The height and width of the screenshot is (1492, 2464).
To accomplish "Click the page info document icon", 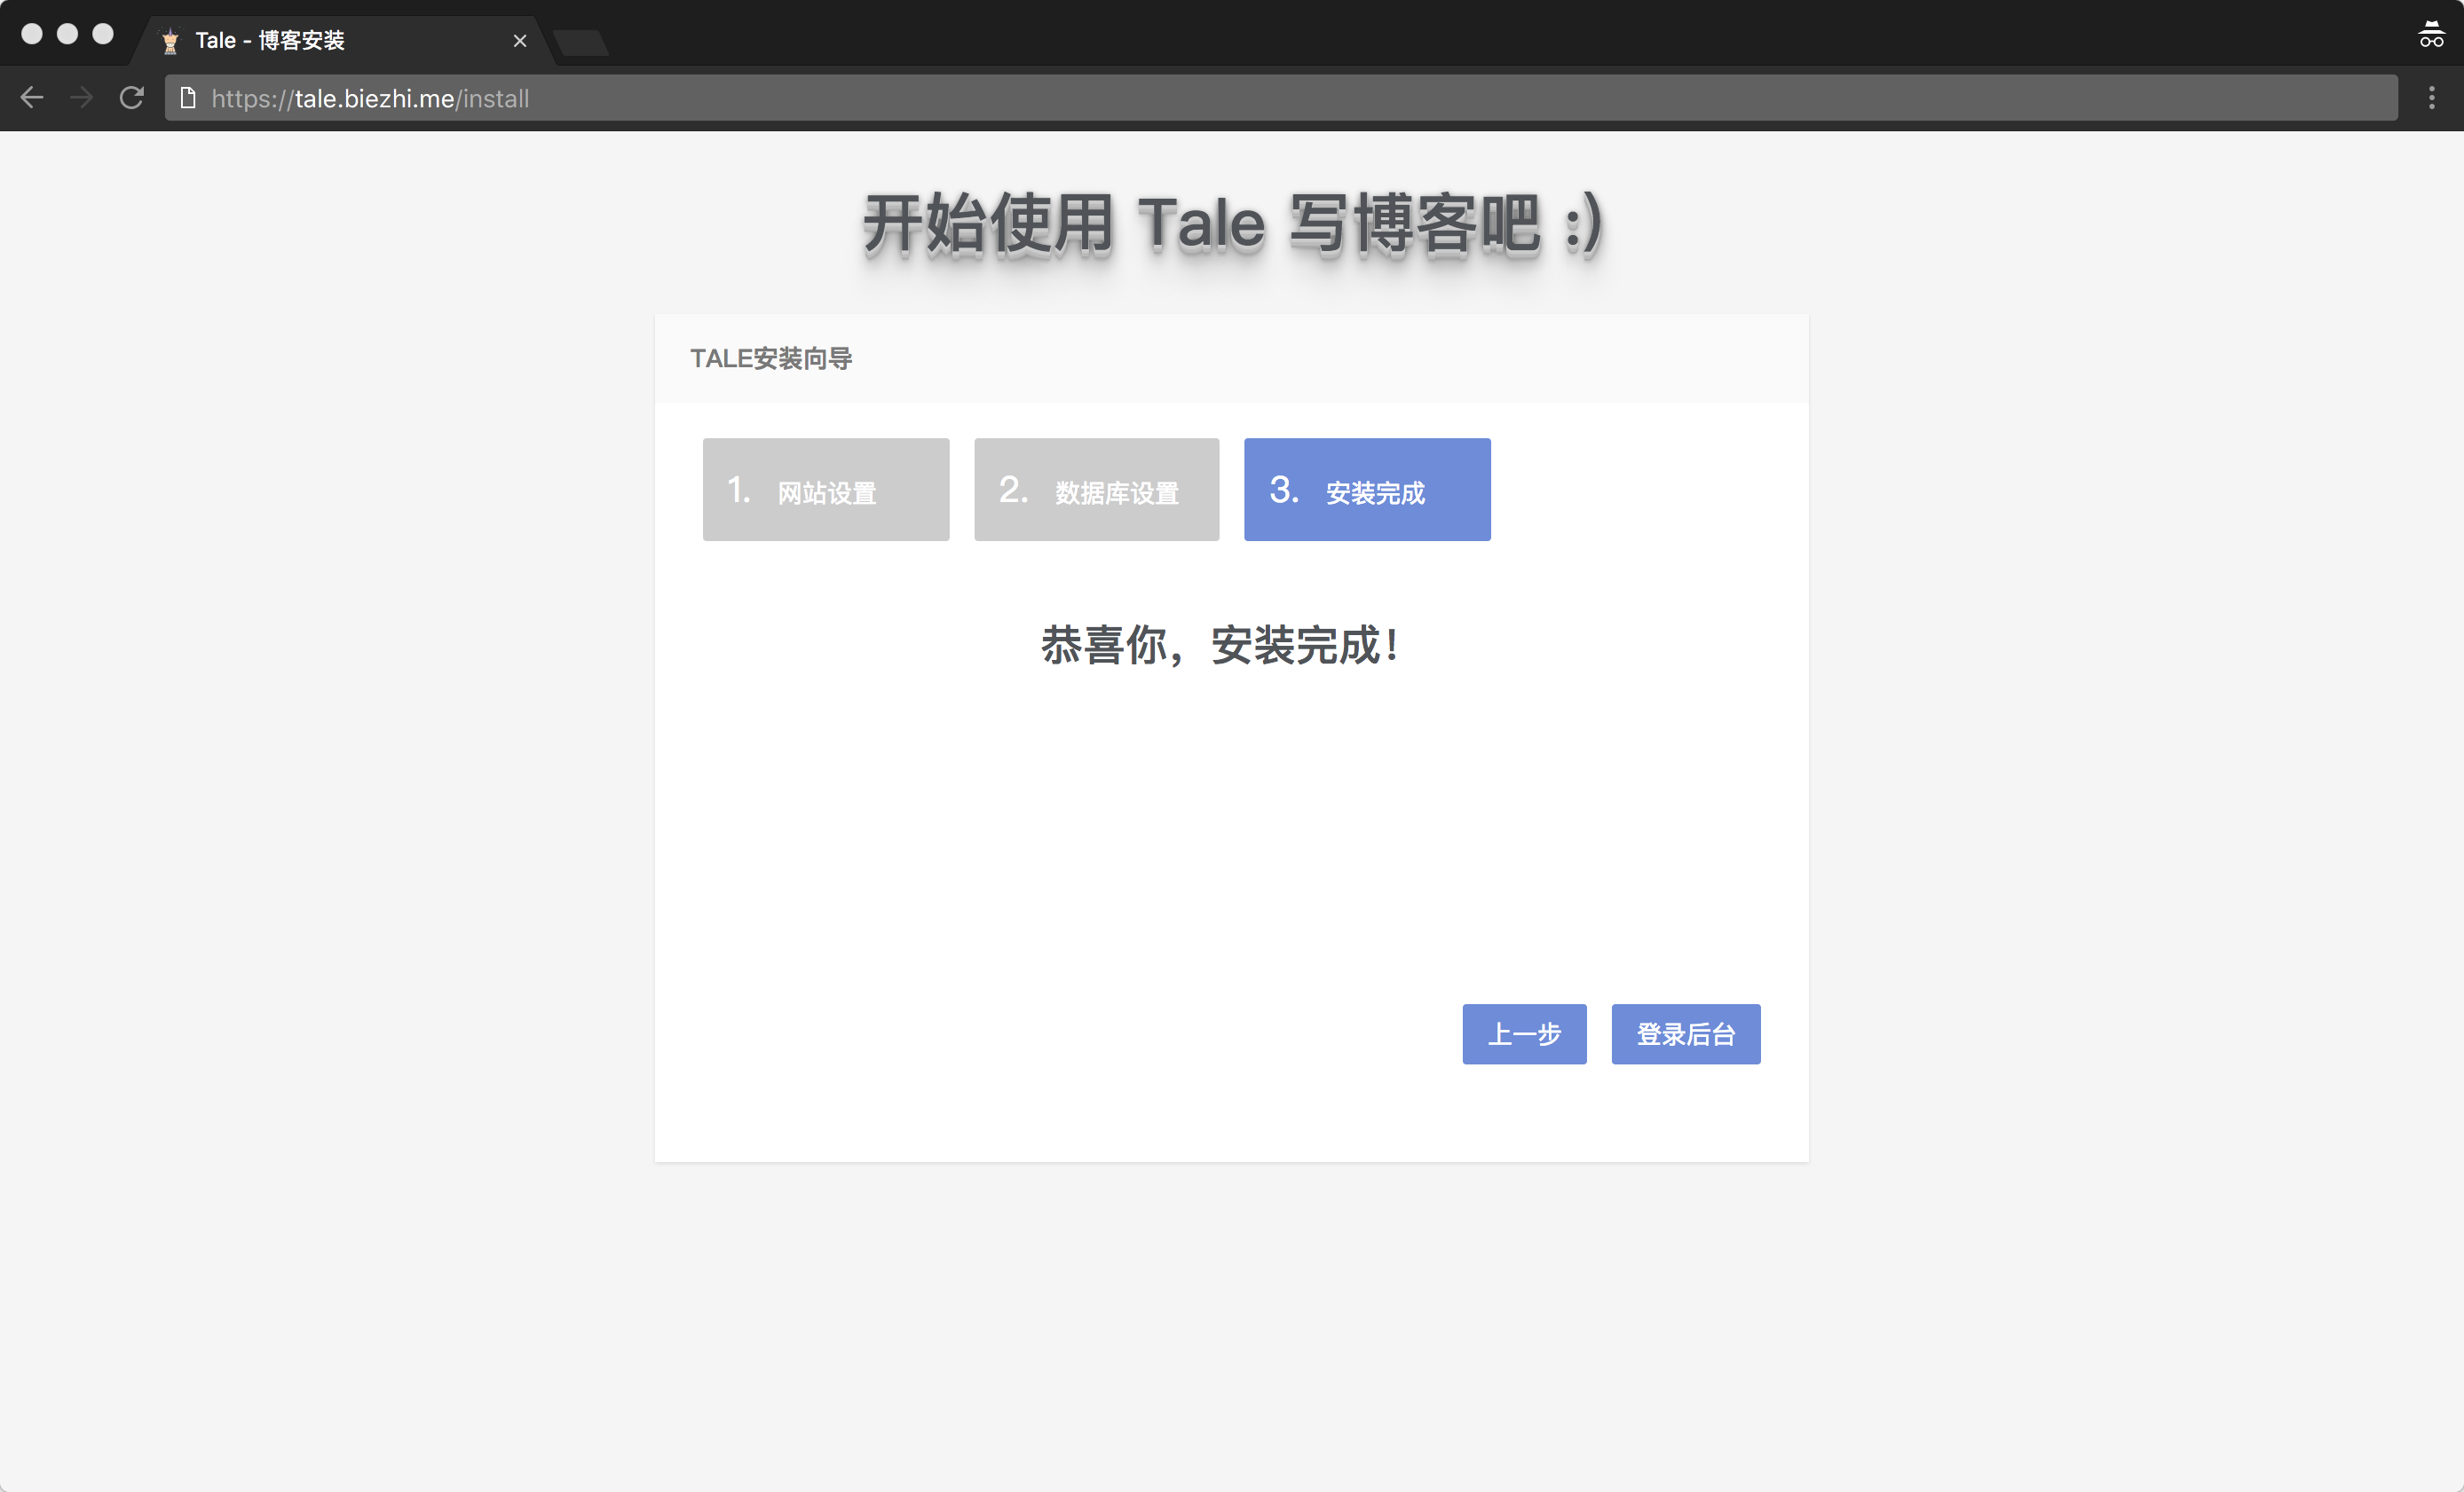I will point(187,98).
